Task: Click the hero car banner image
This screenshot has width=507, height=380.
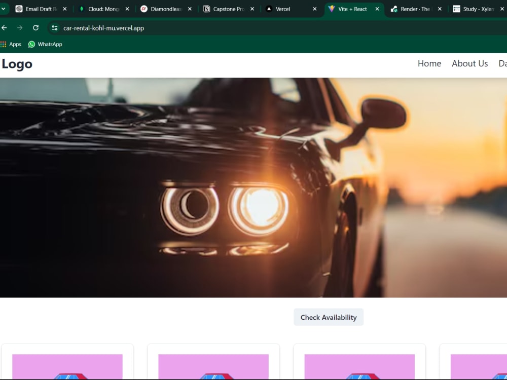Action: pos(253,188)
